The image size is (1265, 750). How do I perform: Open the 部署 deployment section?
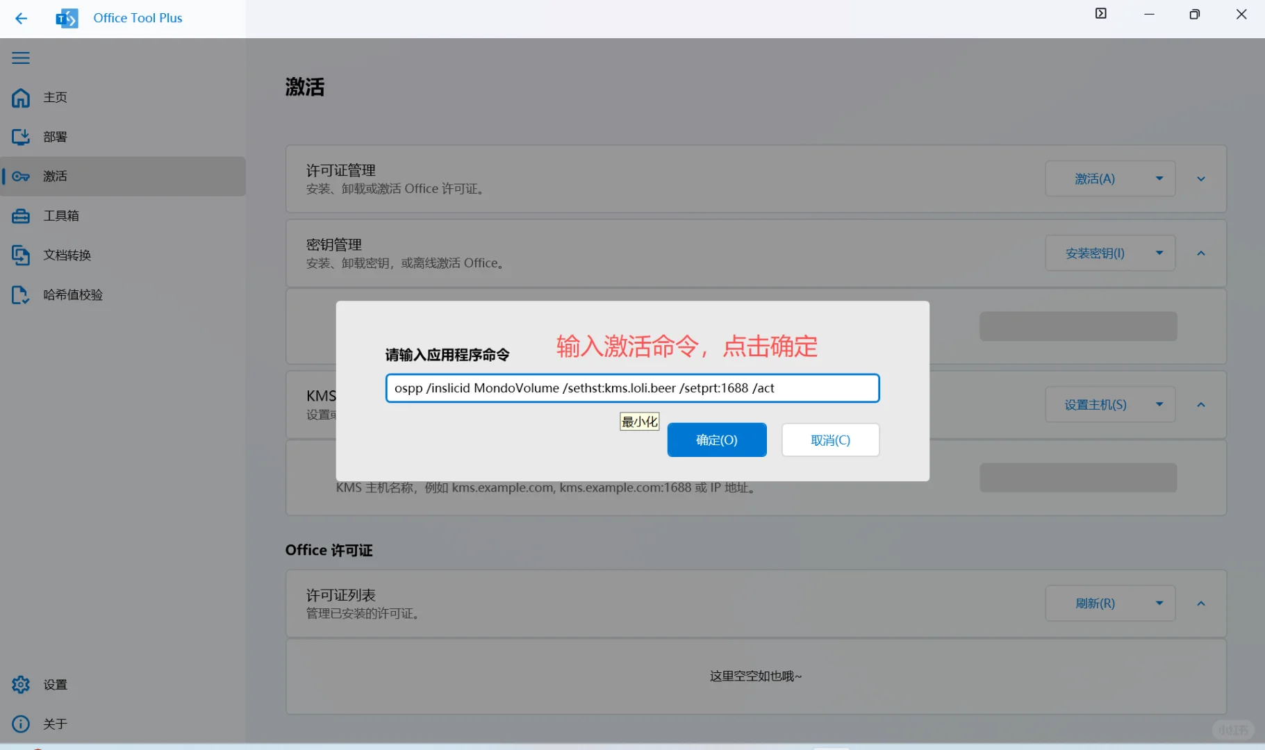point(20,137)
